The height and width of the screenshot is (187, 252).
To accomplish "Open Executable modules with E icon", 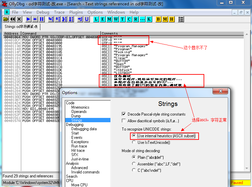I will pyautogui.click(x=102, y=19).
